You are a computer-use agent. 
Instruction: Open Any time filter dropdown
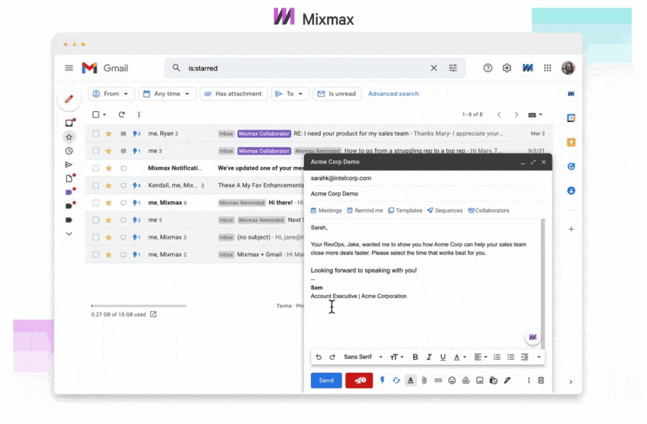point(166,94)
